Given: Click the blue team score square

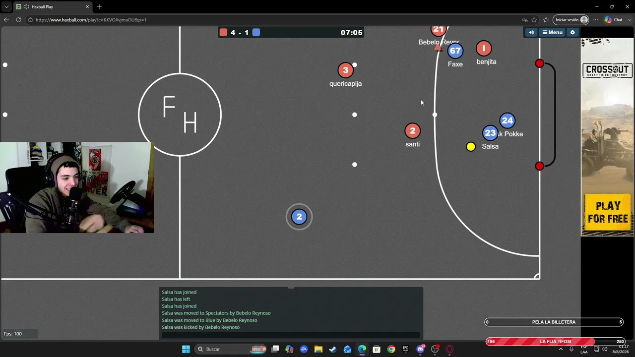Looking at the screenshot, I should coord(256,32).
